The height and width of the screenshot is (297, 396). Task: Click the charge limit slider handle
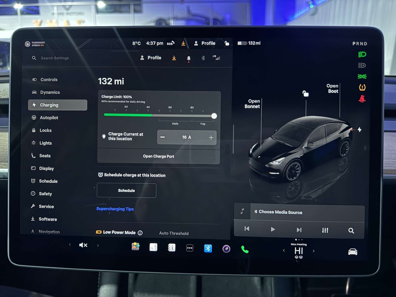(x=214, y=116)
